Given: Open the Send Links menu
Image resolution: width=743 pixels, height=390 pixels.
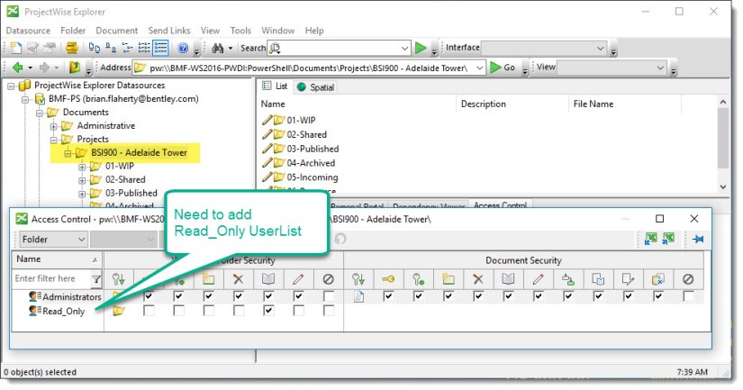Looking at the screenshot, I should [x=169, y=31].
